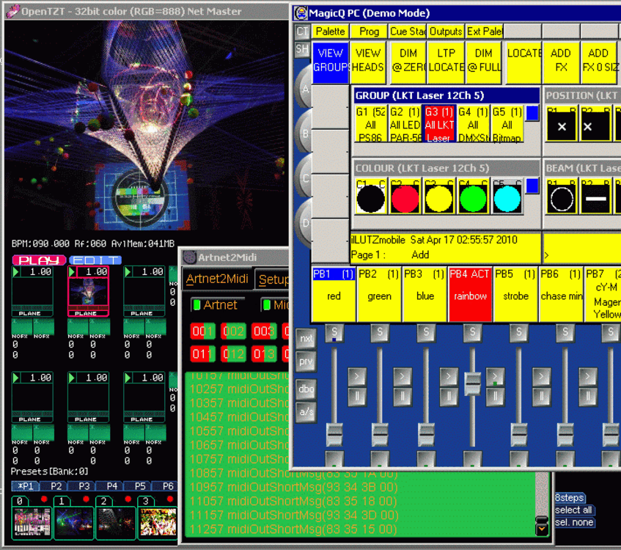The width and height of the screenshot is (621, 550).
Task: Select the black colour palette C1
Action: [x=371, y=197]
